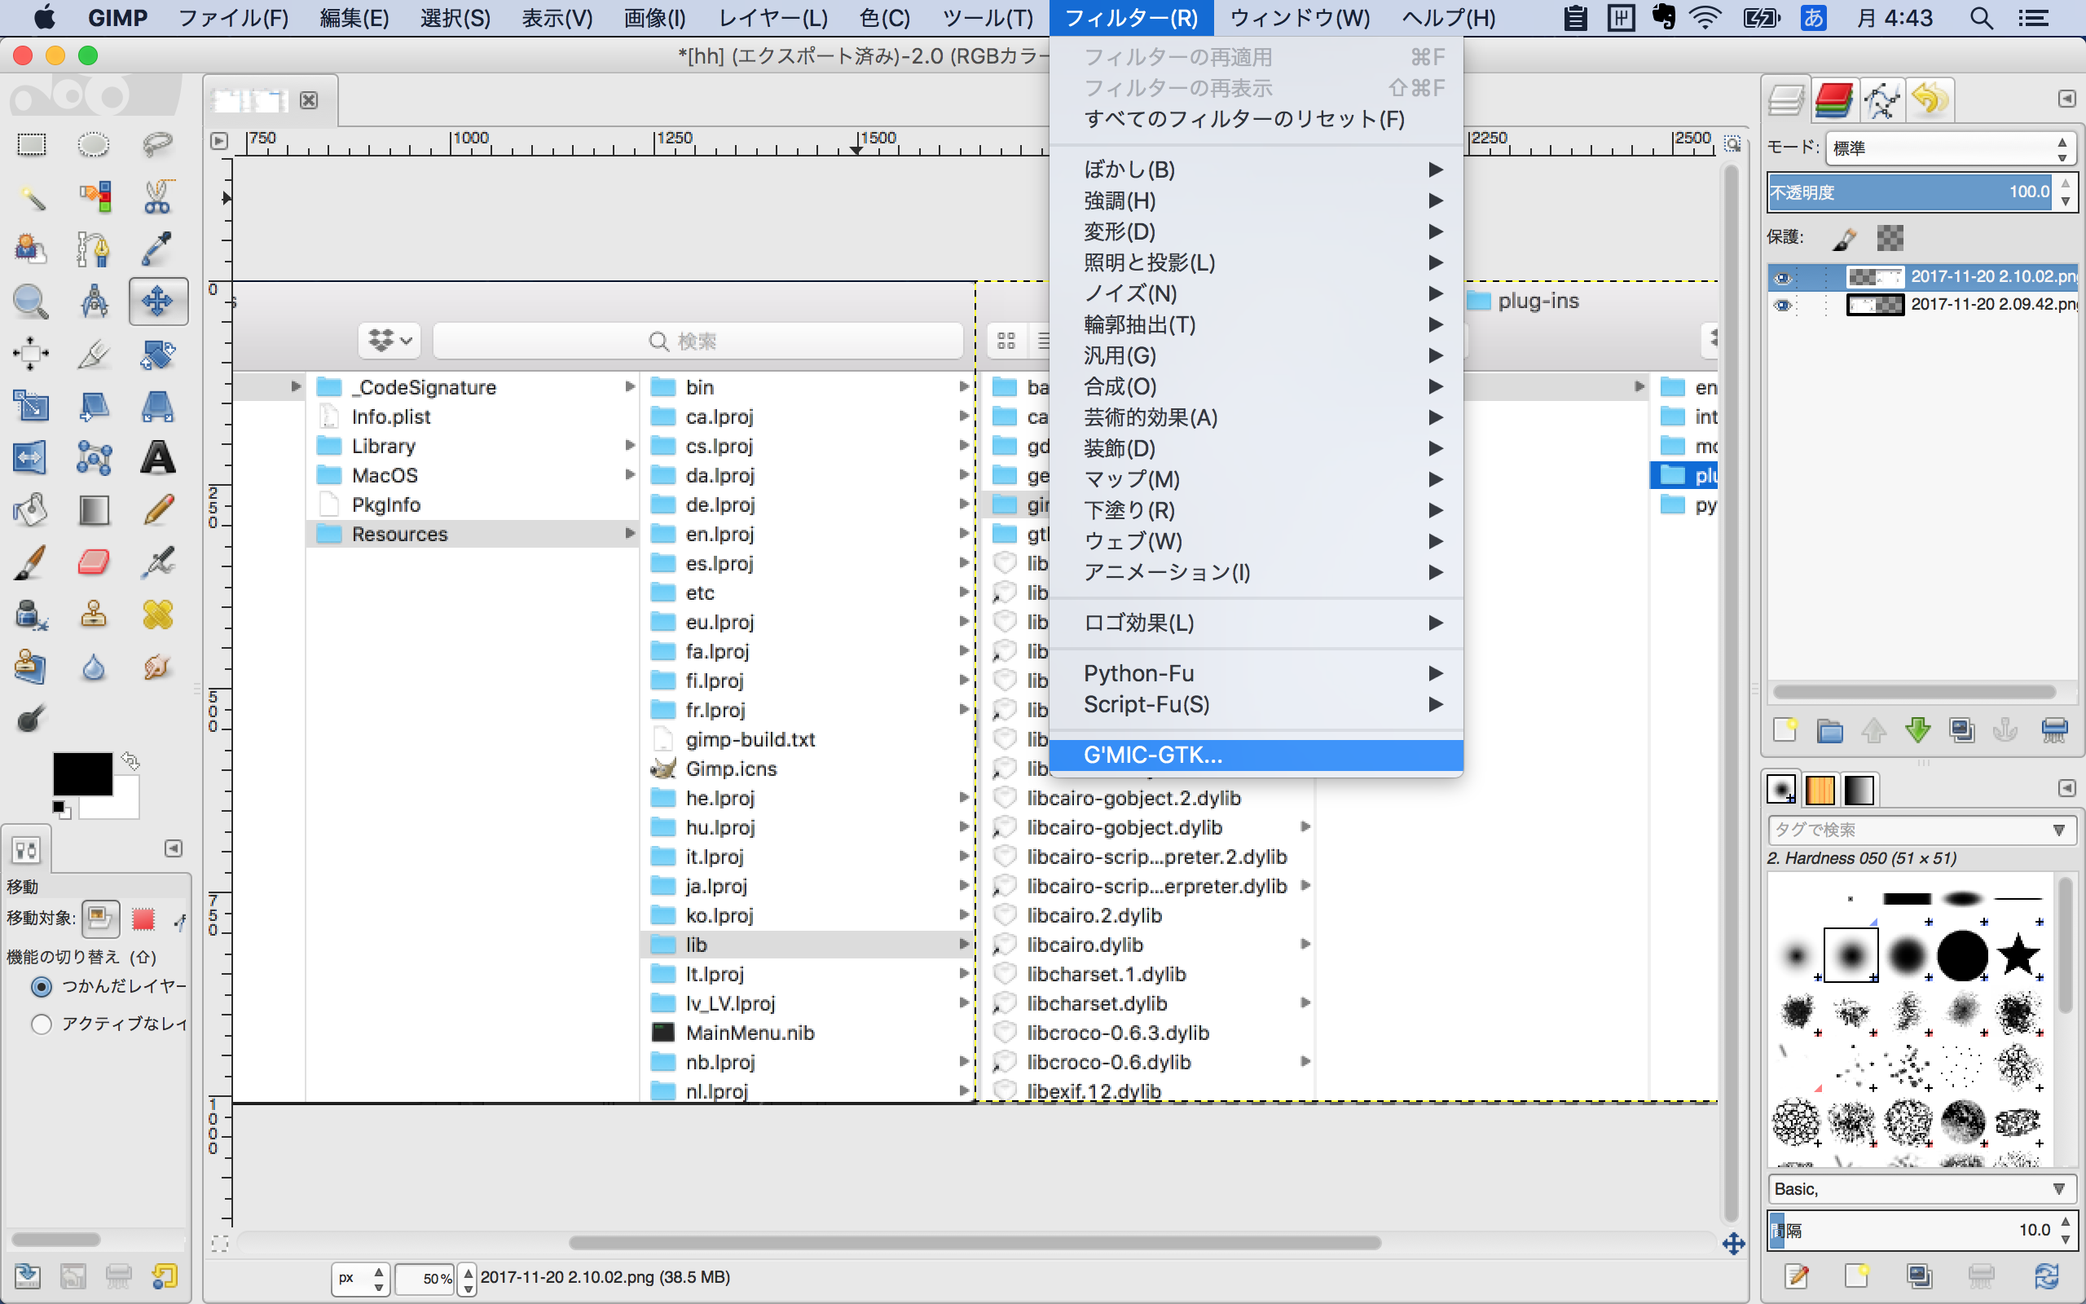Viewport: 2086px width, 1304px height.
Task: Open the px unit selector
Action: click(361, 1278)
